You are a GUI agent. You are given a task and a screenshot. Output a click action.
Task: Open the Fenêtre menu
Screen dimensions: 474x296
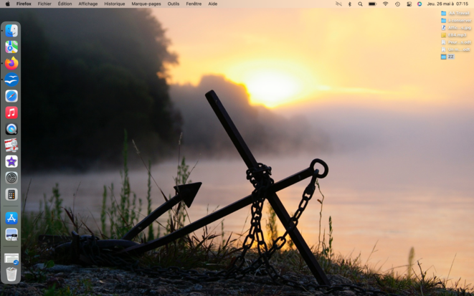point(194,4)
